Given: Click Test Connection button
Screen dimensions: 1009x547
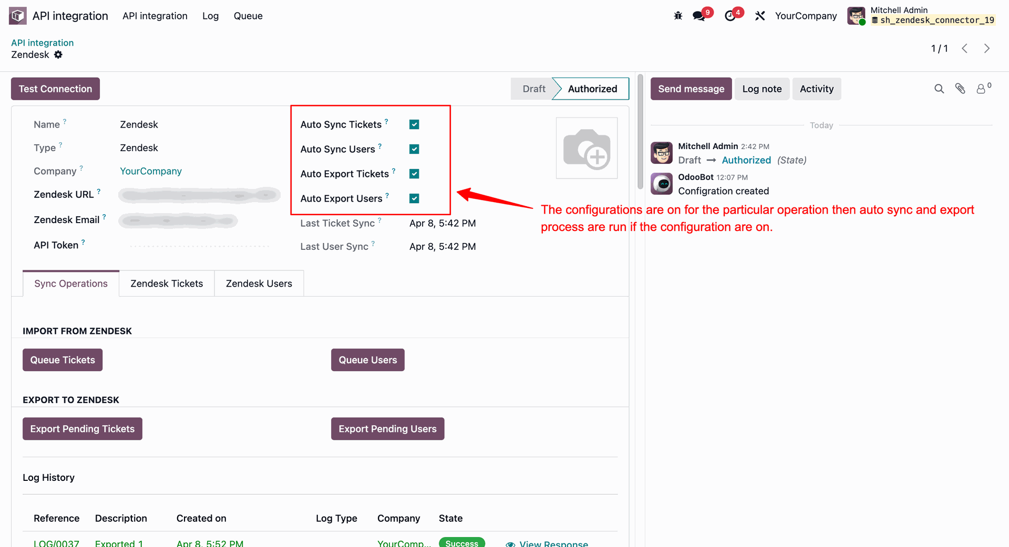Looking at the screenshot, I should (55, 89).
